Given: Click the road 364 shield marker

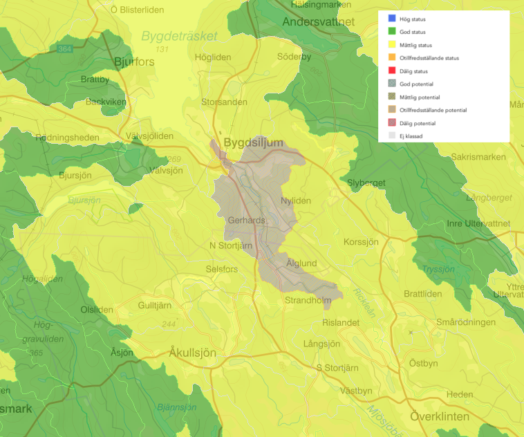Looking at the screenshot, I should [x=66, y=48].
